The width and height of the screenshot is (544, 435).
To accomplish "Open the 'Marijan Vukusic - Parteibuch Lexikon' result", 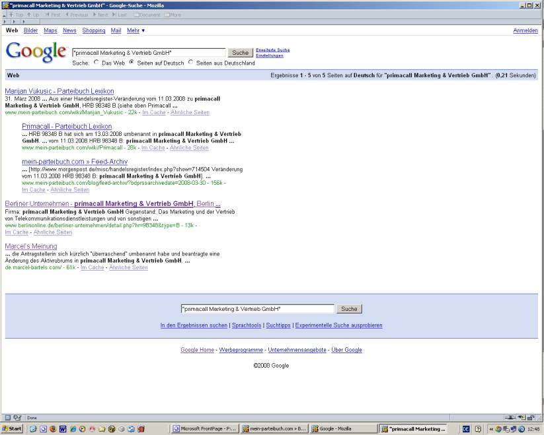I will click(x=59, y=91).
